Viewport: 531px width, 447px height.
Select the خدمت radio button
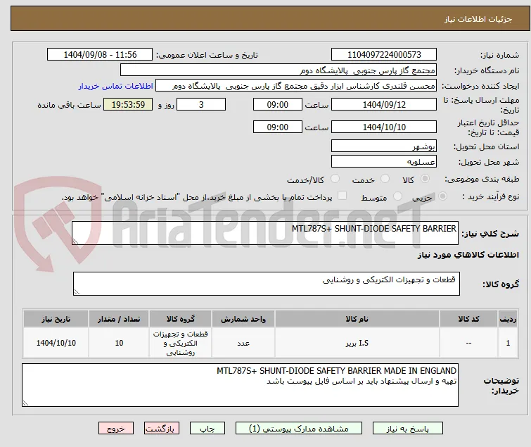click(x=385, y=179)
